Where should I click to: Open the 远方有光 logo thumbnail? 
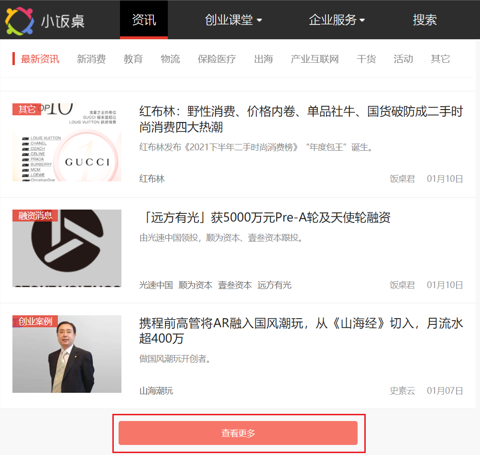[x=67, y=248]
